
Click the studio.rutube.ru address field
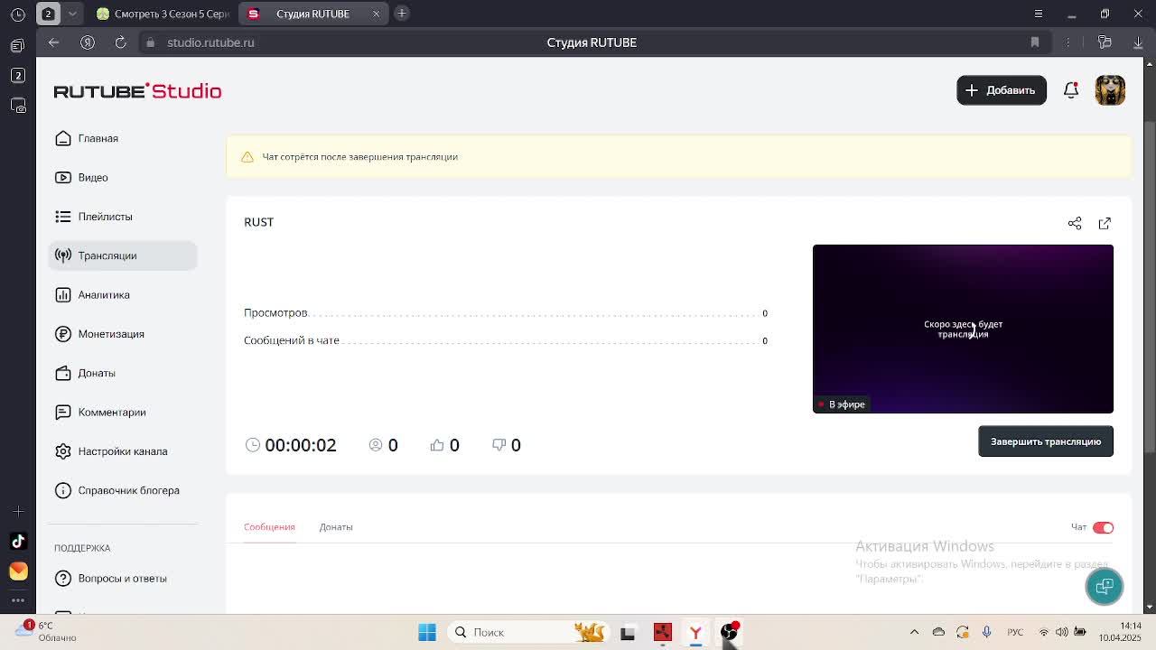[210, 42]
